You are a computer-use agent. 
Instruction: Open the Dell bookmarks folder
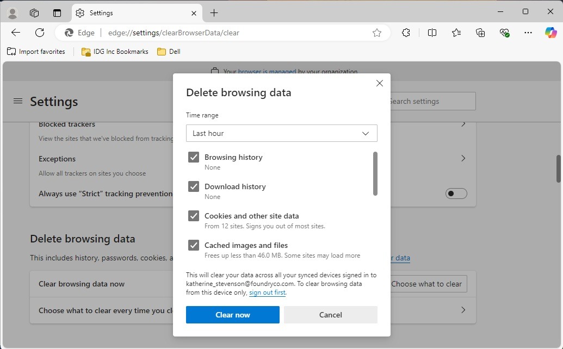pos(169,52)
